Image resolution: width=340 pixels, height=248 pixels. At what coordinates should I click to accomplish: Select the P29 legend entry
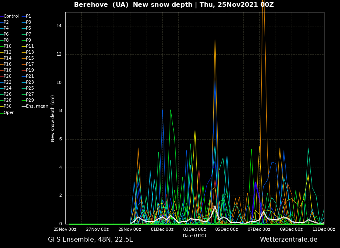click(x=30, y=100)
